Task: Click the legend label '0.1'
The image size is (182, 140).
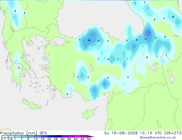Action: pos(3,139)
